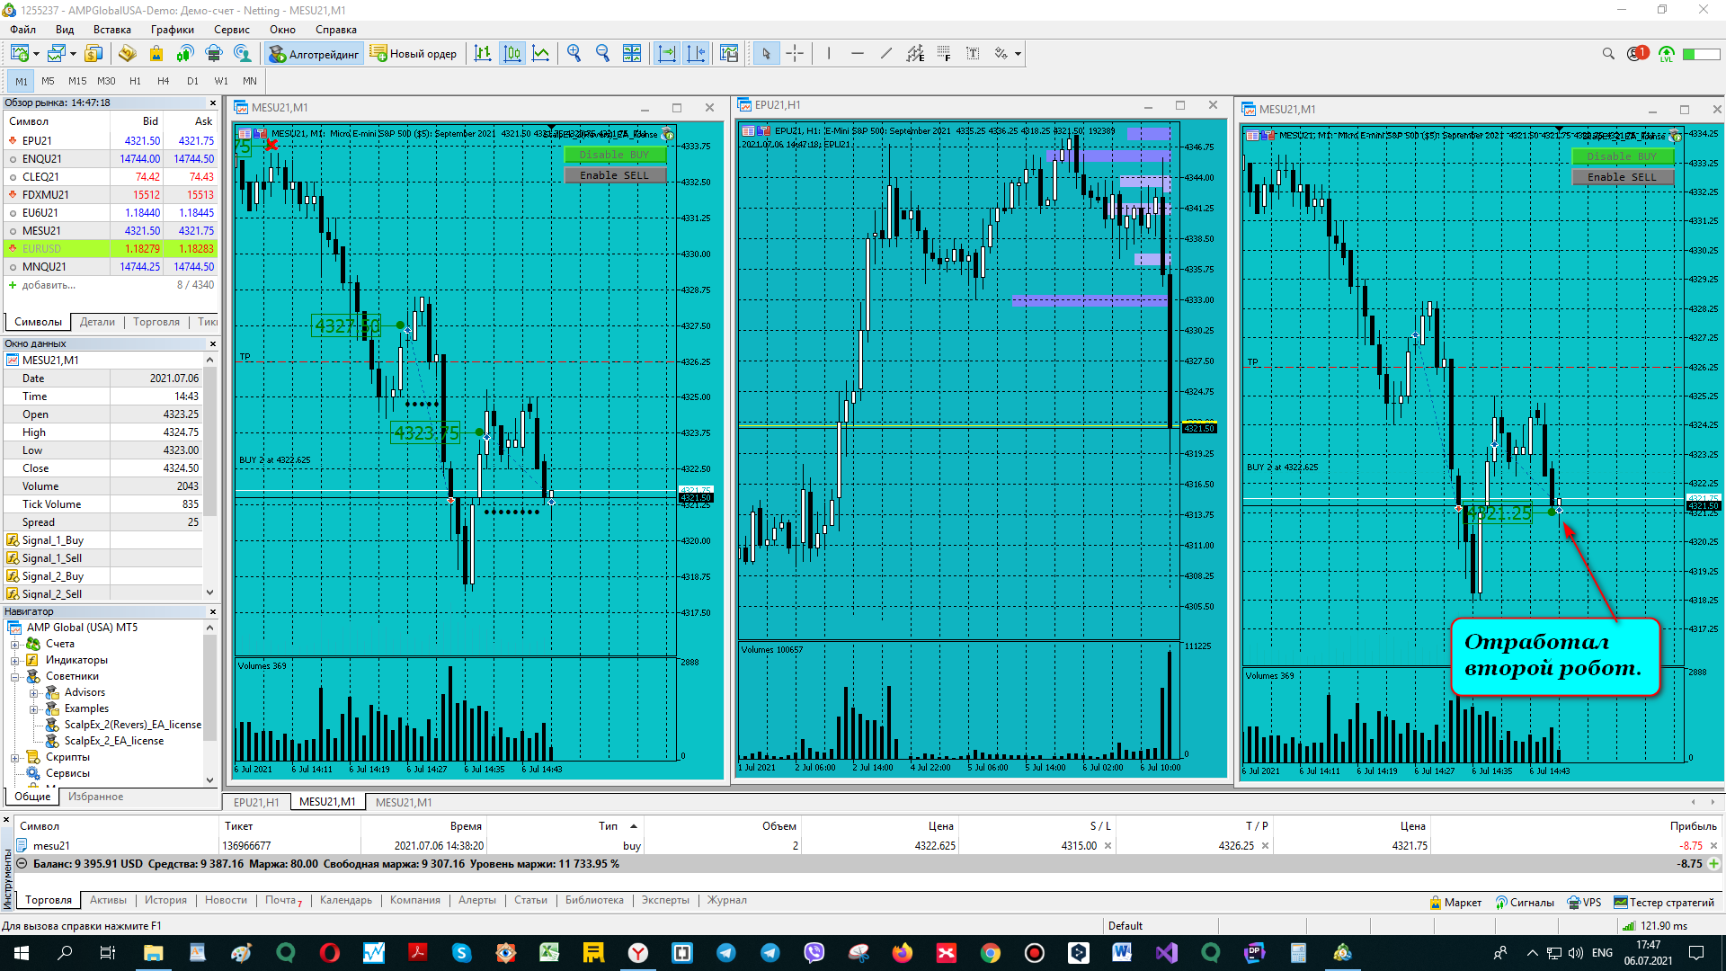The height and width of the screenshot is (971, 1726).
Task: Expand the Счета node in Navigator
Action: click(x=14, y=644)
